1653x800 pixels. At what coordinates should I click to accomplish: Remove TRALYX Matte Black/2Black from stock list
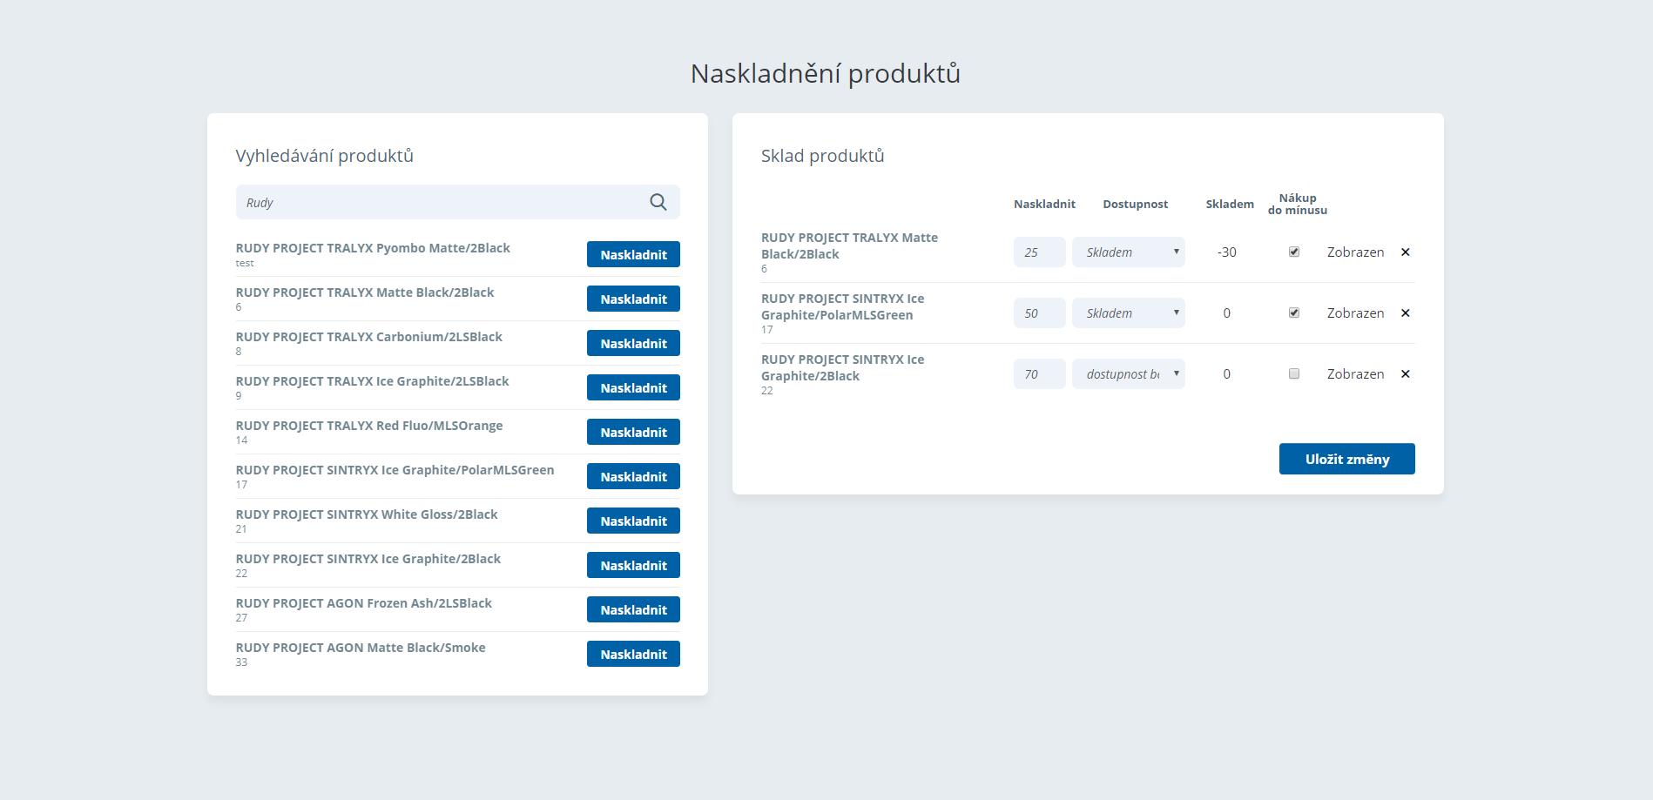[x=1405, y=252]
